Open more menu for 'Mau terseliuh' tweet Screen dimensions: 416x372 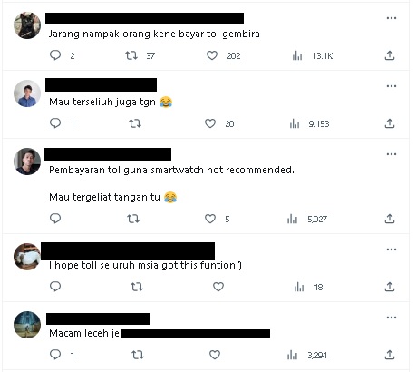(392, 86)
